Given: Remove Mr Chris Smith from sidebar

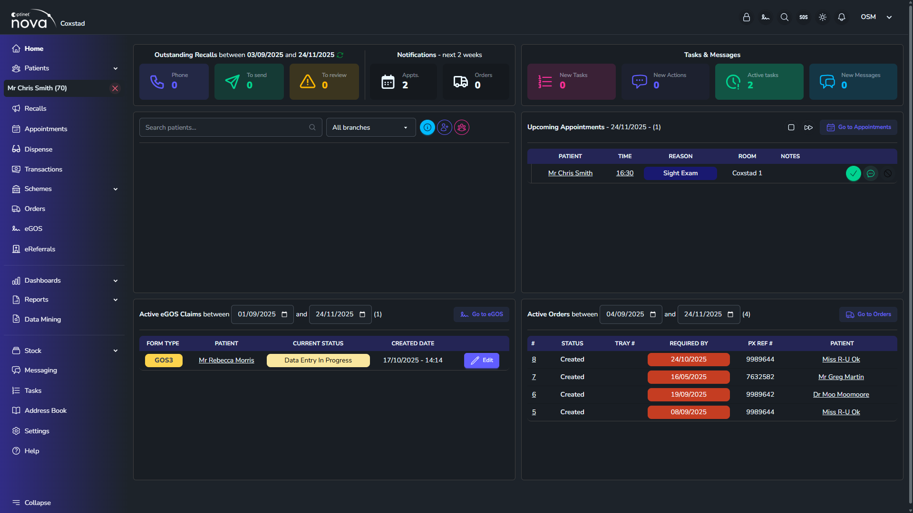Looking at the screenshot, I should [x=115, y=88].
